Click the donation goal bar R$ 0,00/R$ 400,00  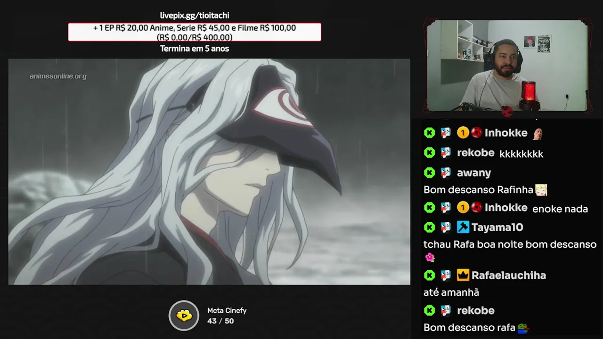click(195, 32)
